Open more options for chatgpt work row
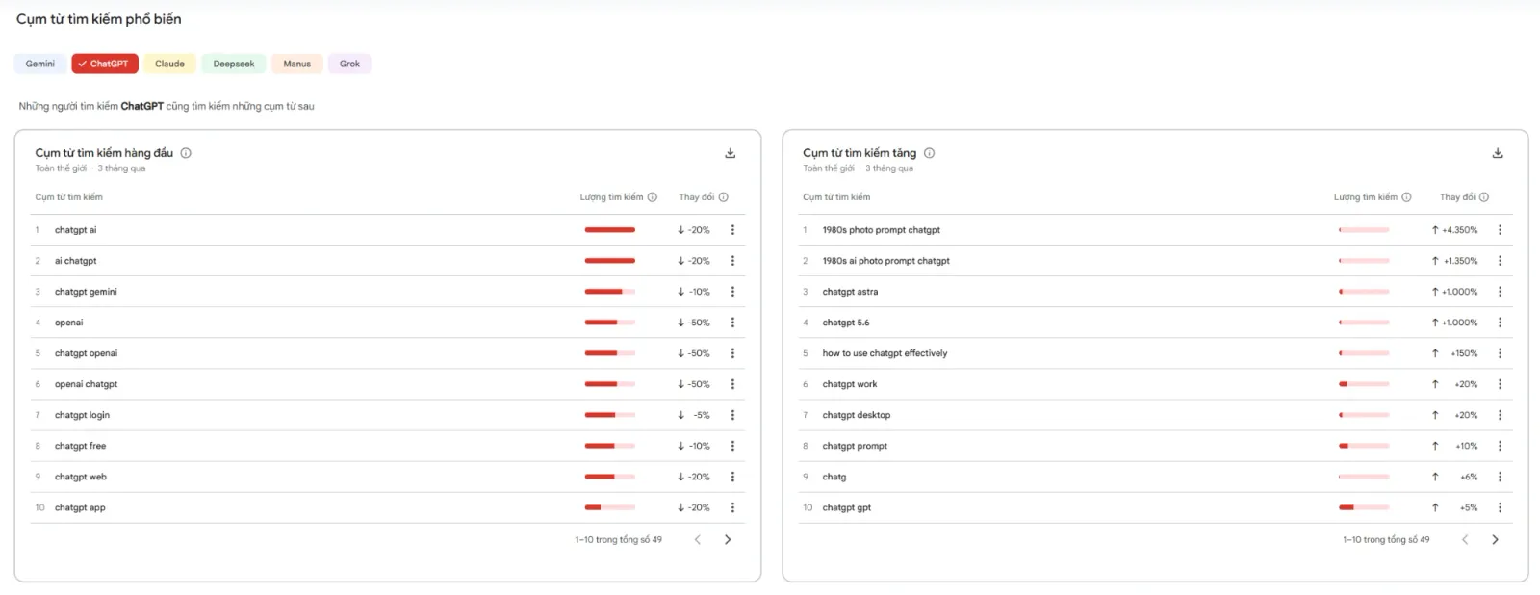The width and height of the screenshot is (1540, 595). pyautogui.click(x=1500, y=384)
